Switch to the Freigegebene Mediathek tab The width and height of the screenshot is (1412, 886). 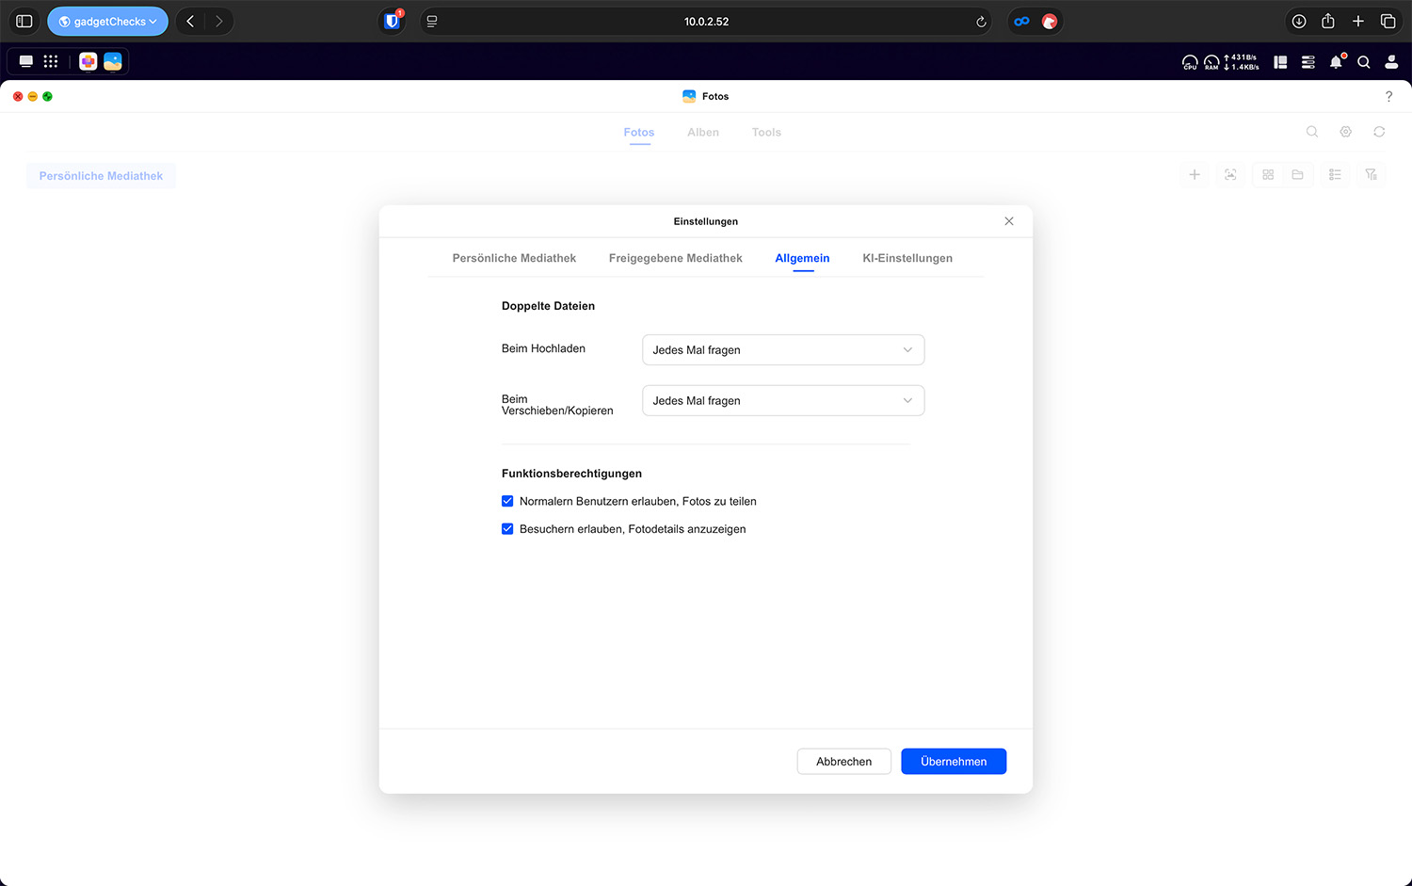(x=675, y=258)
